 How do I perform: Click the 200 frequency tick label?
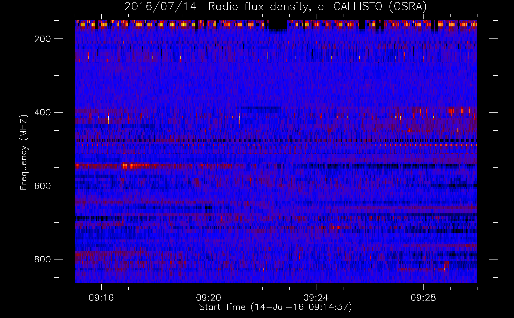tap(43, 39)
